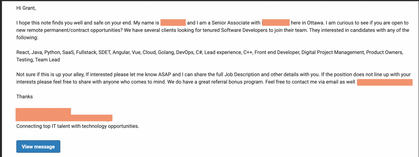Select the longer redacted signature line above the tagline
The width and height of the screenshot is (419, 157).
coord(64,118)
